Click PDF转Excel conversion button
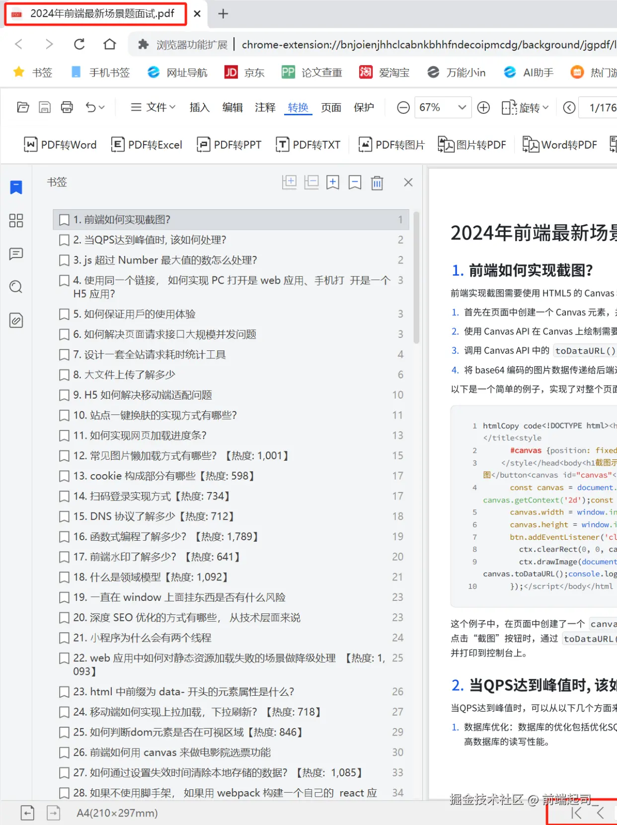Viewport: 617px width, 825px height. [x=147, y=145]
